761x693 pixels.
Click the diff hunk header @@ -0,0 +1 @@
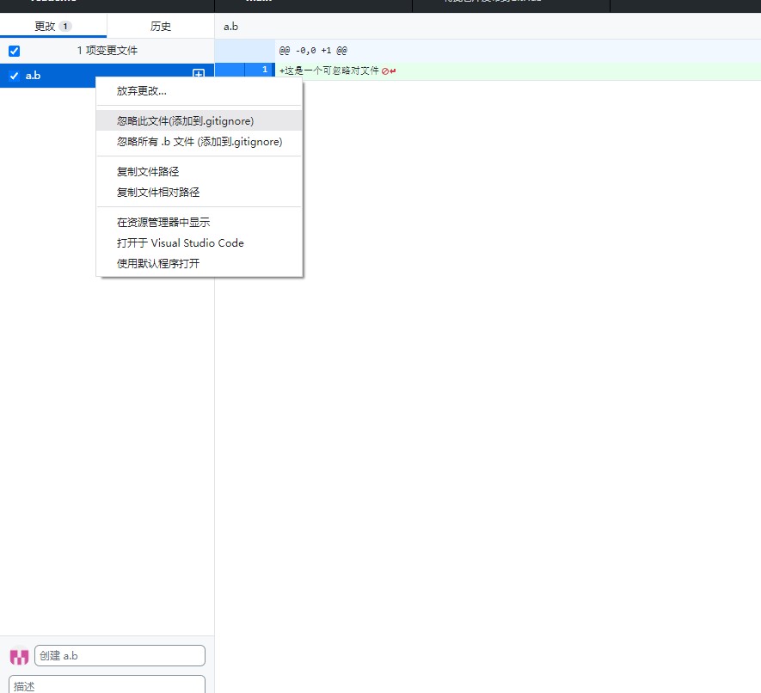coord(313,51)
